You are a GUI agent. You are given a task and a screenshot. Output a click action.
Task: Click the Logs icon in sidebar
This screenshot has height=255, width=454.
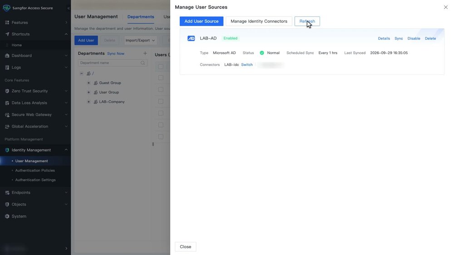coord(7,68)
